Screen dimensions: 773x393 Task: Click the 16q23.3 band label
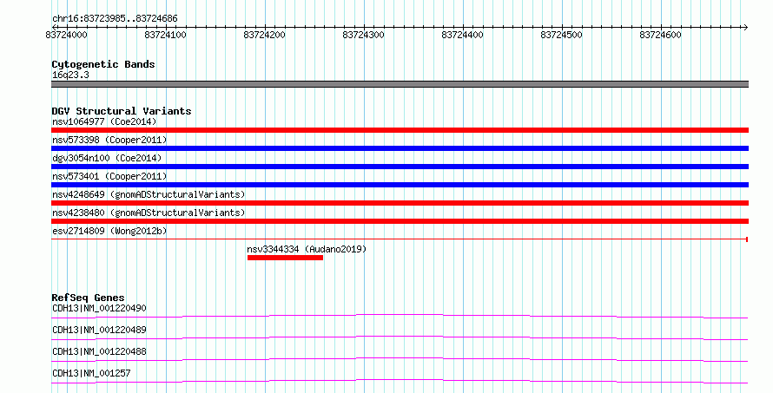tap(70, 75)
